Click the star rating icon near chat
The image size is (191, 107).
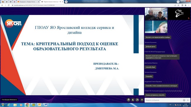tap(142, 100)
